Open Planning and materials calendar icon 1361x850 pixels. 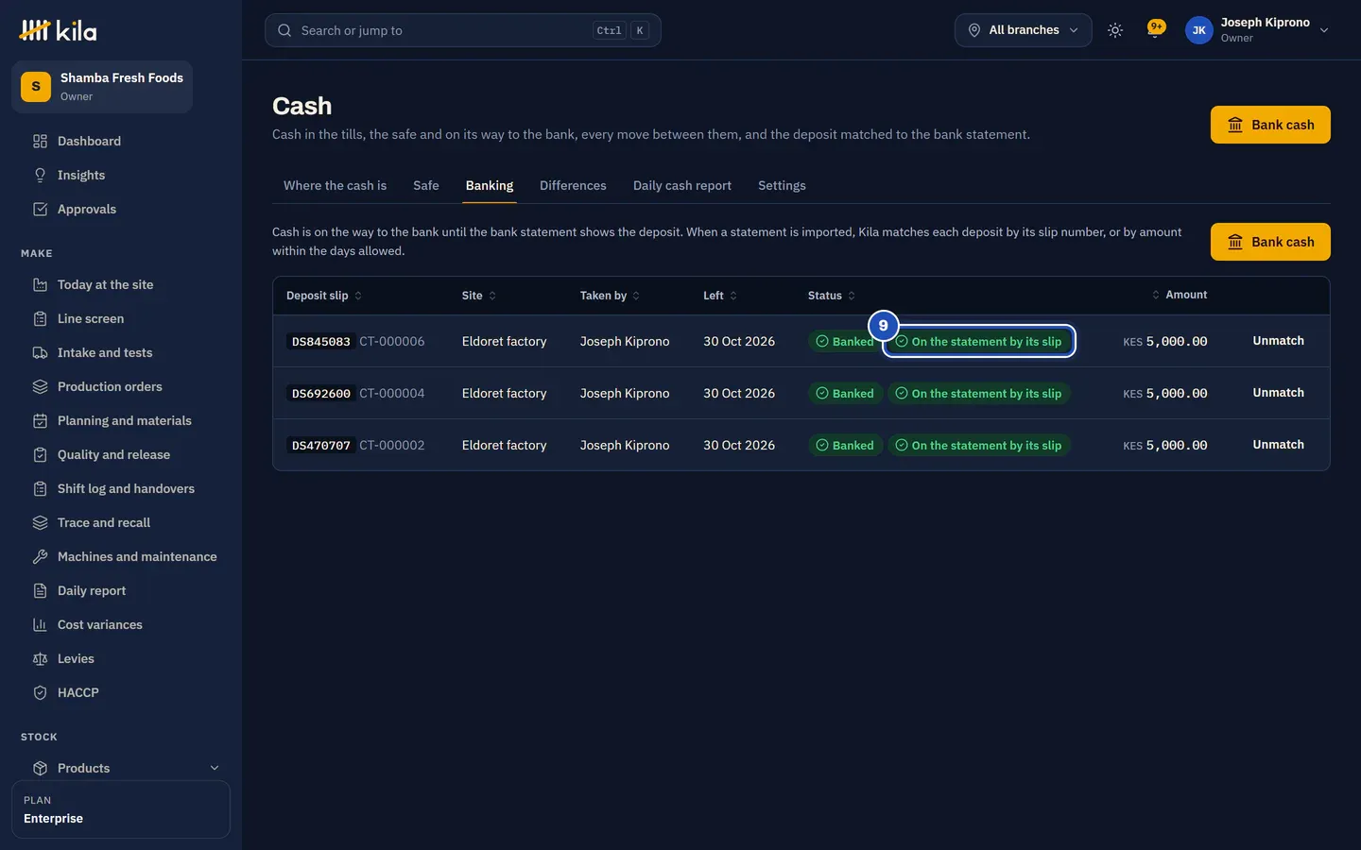40,420
